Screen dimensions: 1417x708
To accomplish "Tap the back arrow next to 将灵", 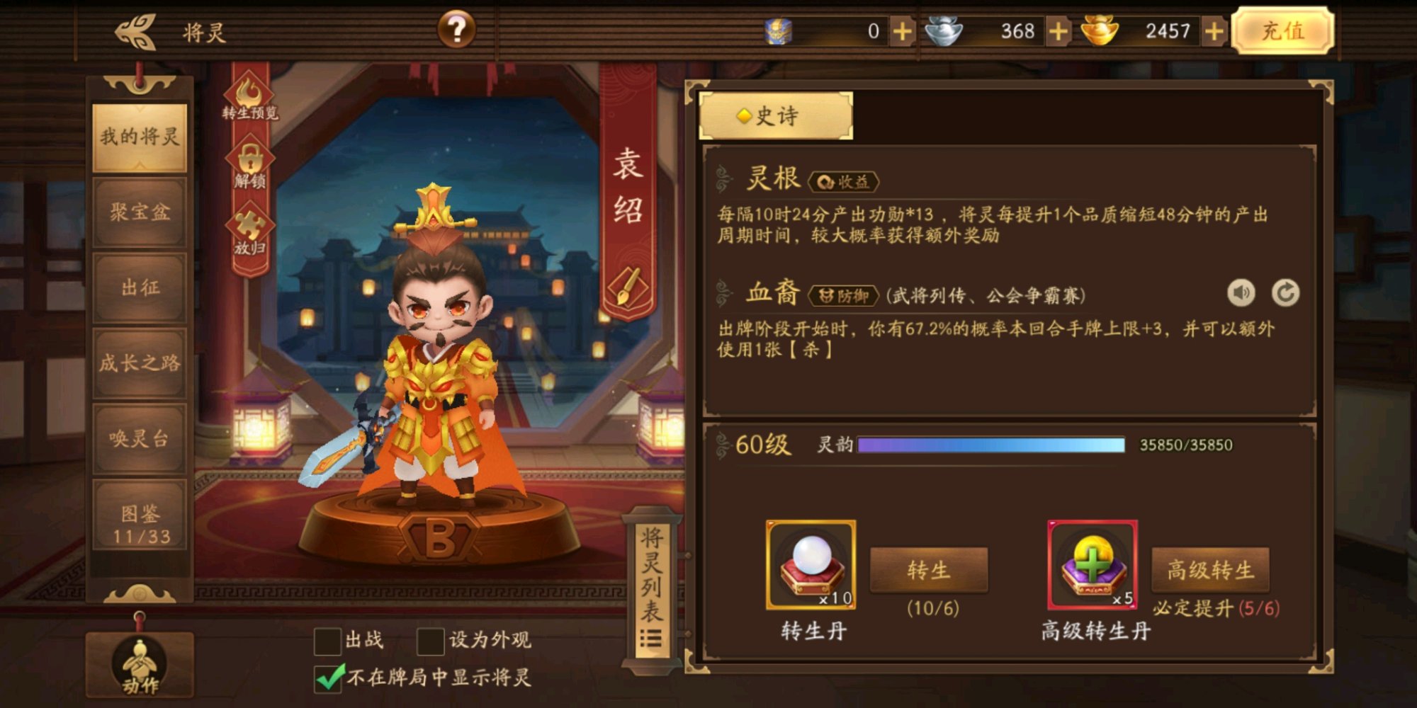I will pyautogui.click(x=135, y=32).
